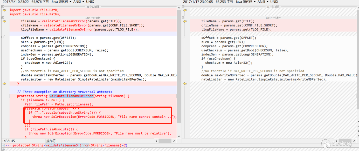Click left pane horizontal scrollbar left arrow

pyautogui.click(x=156, y=141)
